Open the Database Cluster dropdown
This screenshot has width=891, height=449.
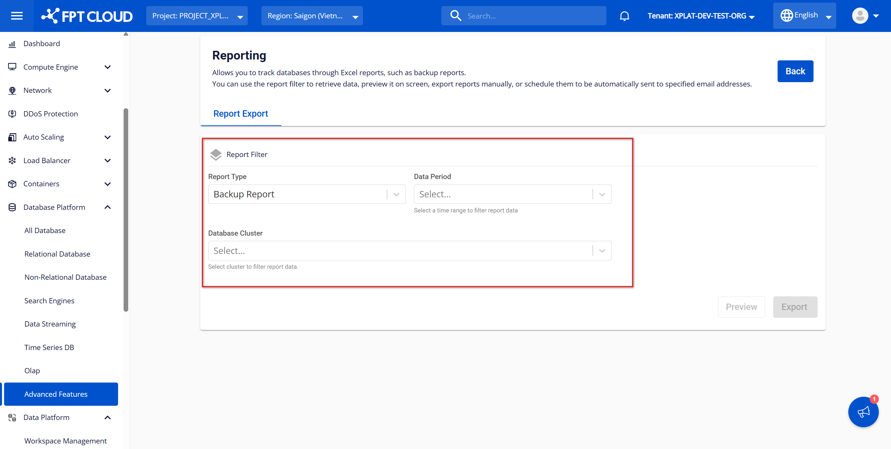410,251
